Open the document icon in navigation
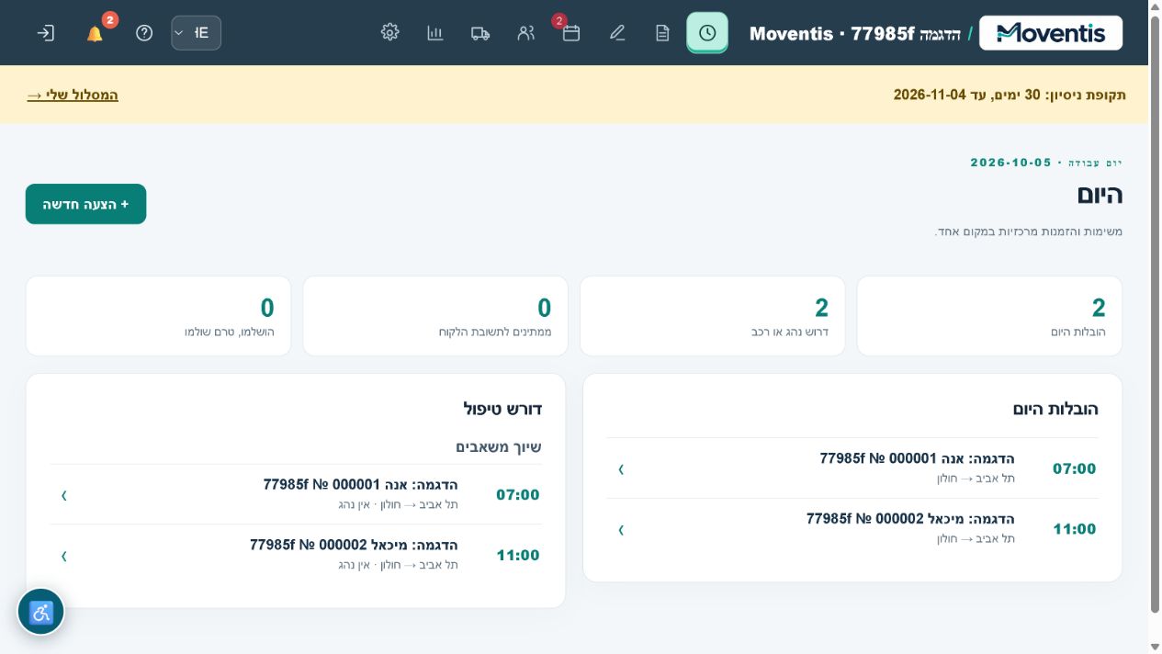This screenshot has height=654, width=1162. tap(662, 33)
